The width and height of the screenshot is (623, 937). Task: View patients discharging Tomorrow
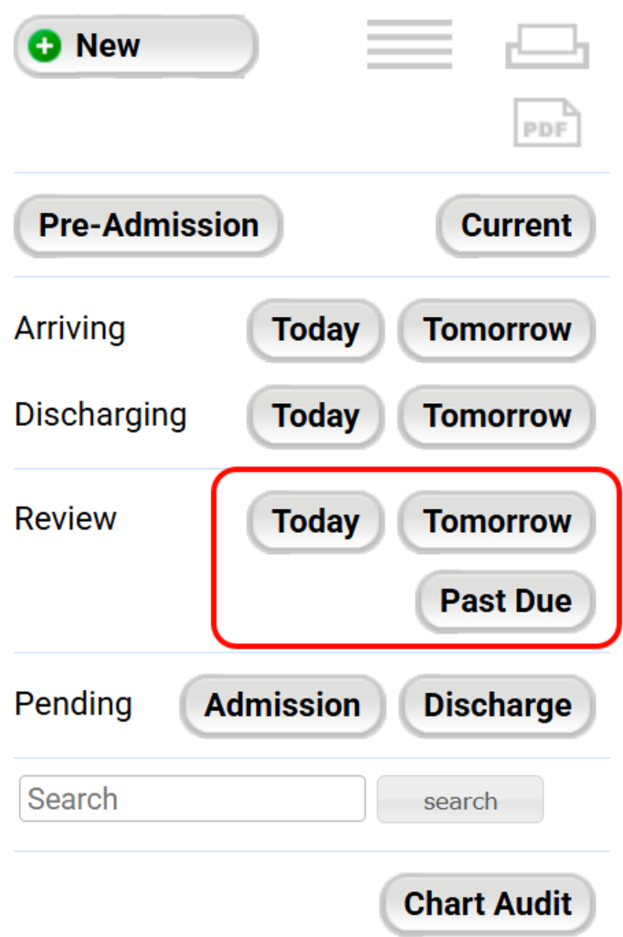(x=497, y=416)
